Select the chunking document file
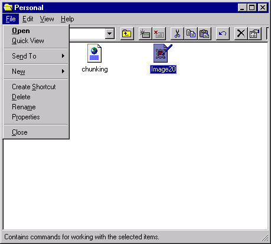This screenshot has width=271, height=244. click(x=94, y=58)
